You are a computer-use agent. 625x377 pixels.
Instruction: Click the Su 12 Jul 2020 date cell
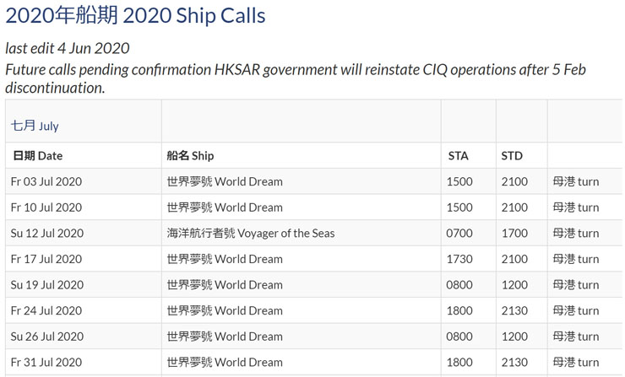(x=47, y=234)
